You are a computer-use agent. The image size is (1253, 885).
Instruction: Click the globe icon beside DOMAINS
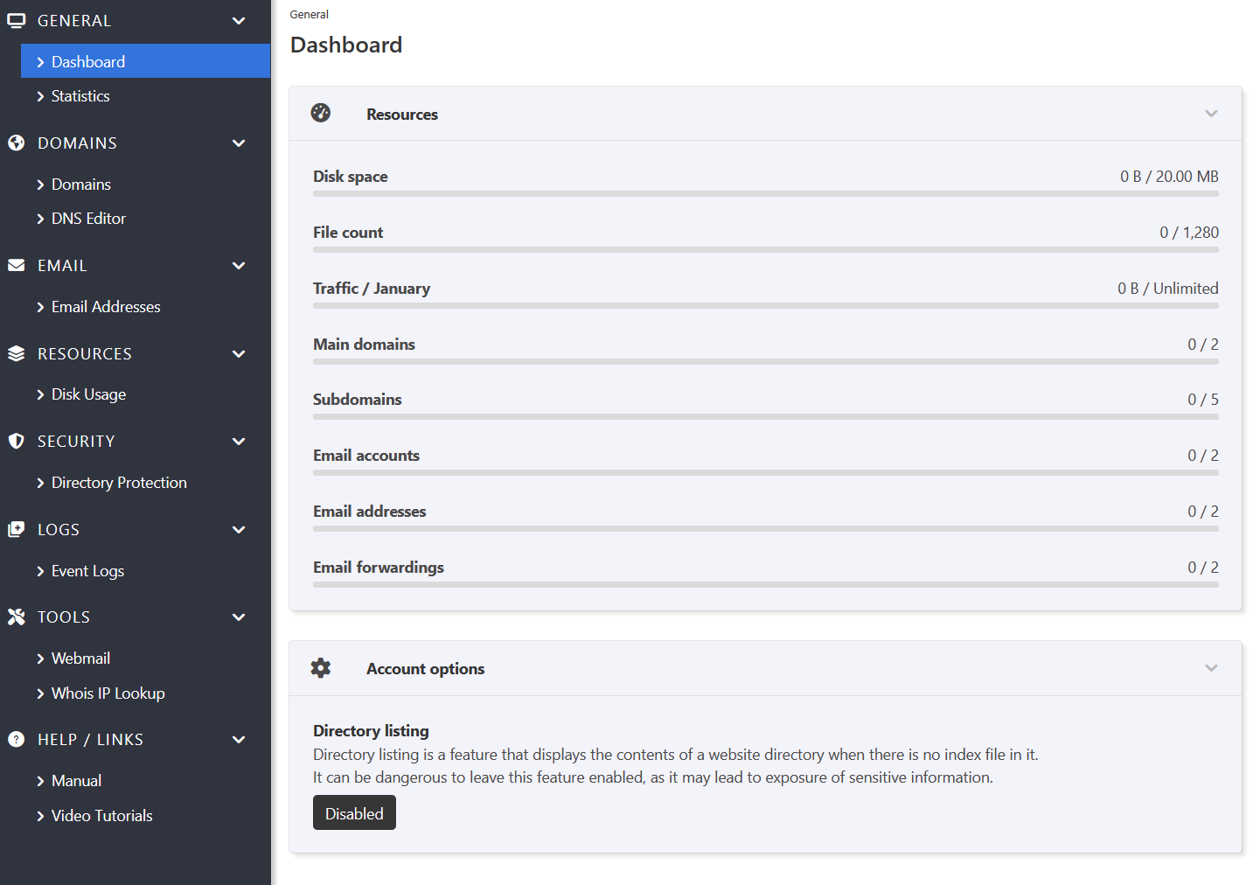pos(16,143)
